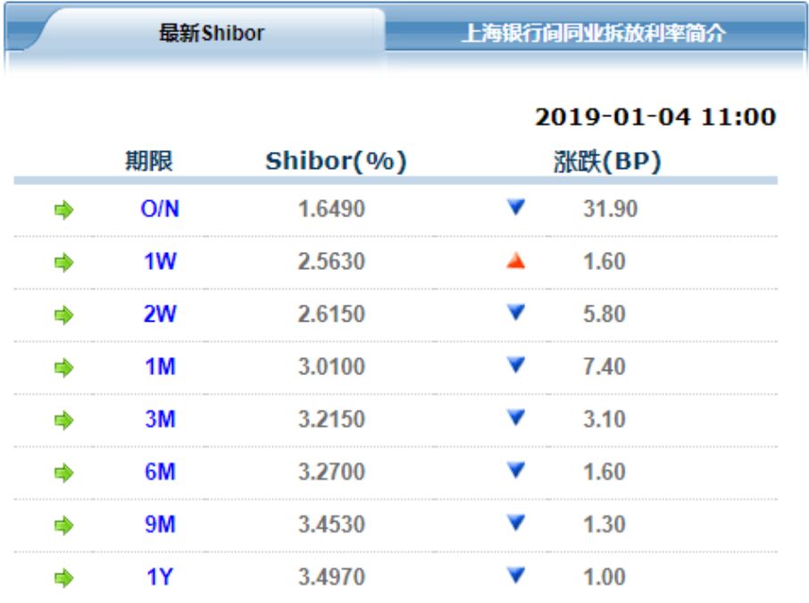The height and width of the screenshot is (603, 809).
Task: Select the change value 5.80
Action: (605, 314)
